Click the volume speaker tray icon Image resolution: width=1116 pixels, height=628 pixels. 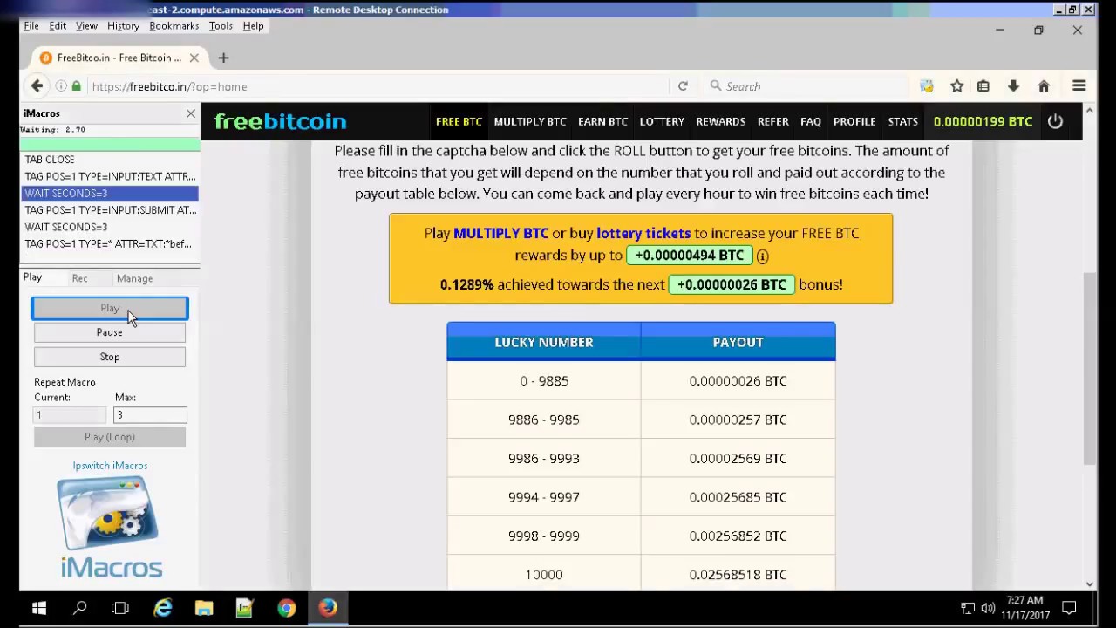pyautogui.click(x=988, y=608)
